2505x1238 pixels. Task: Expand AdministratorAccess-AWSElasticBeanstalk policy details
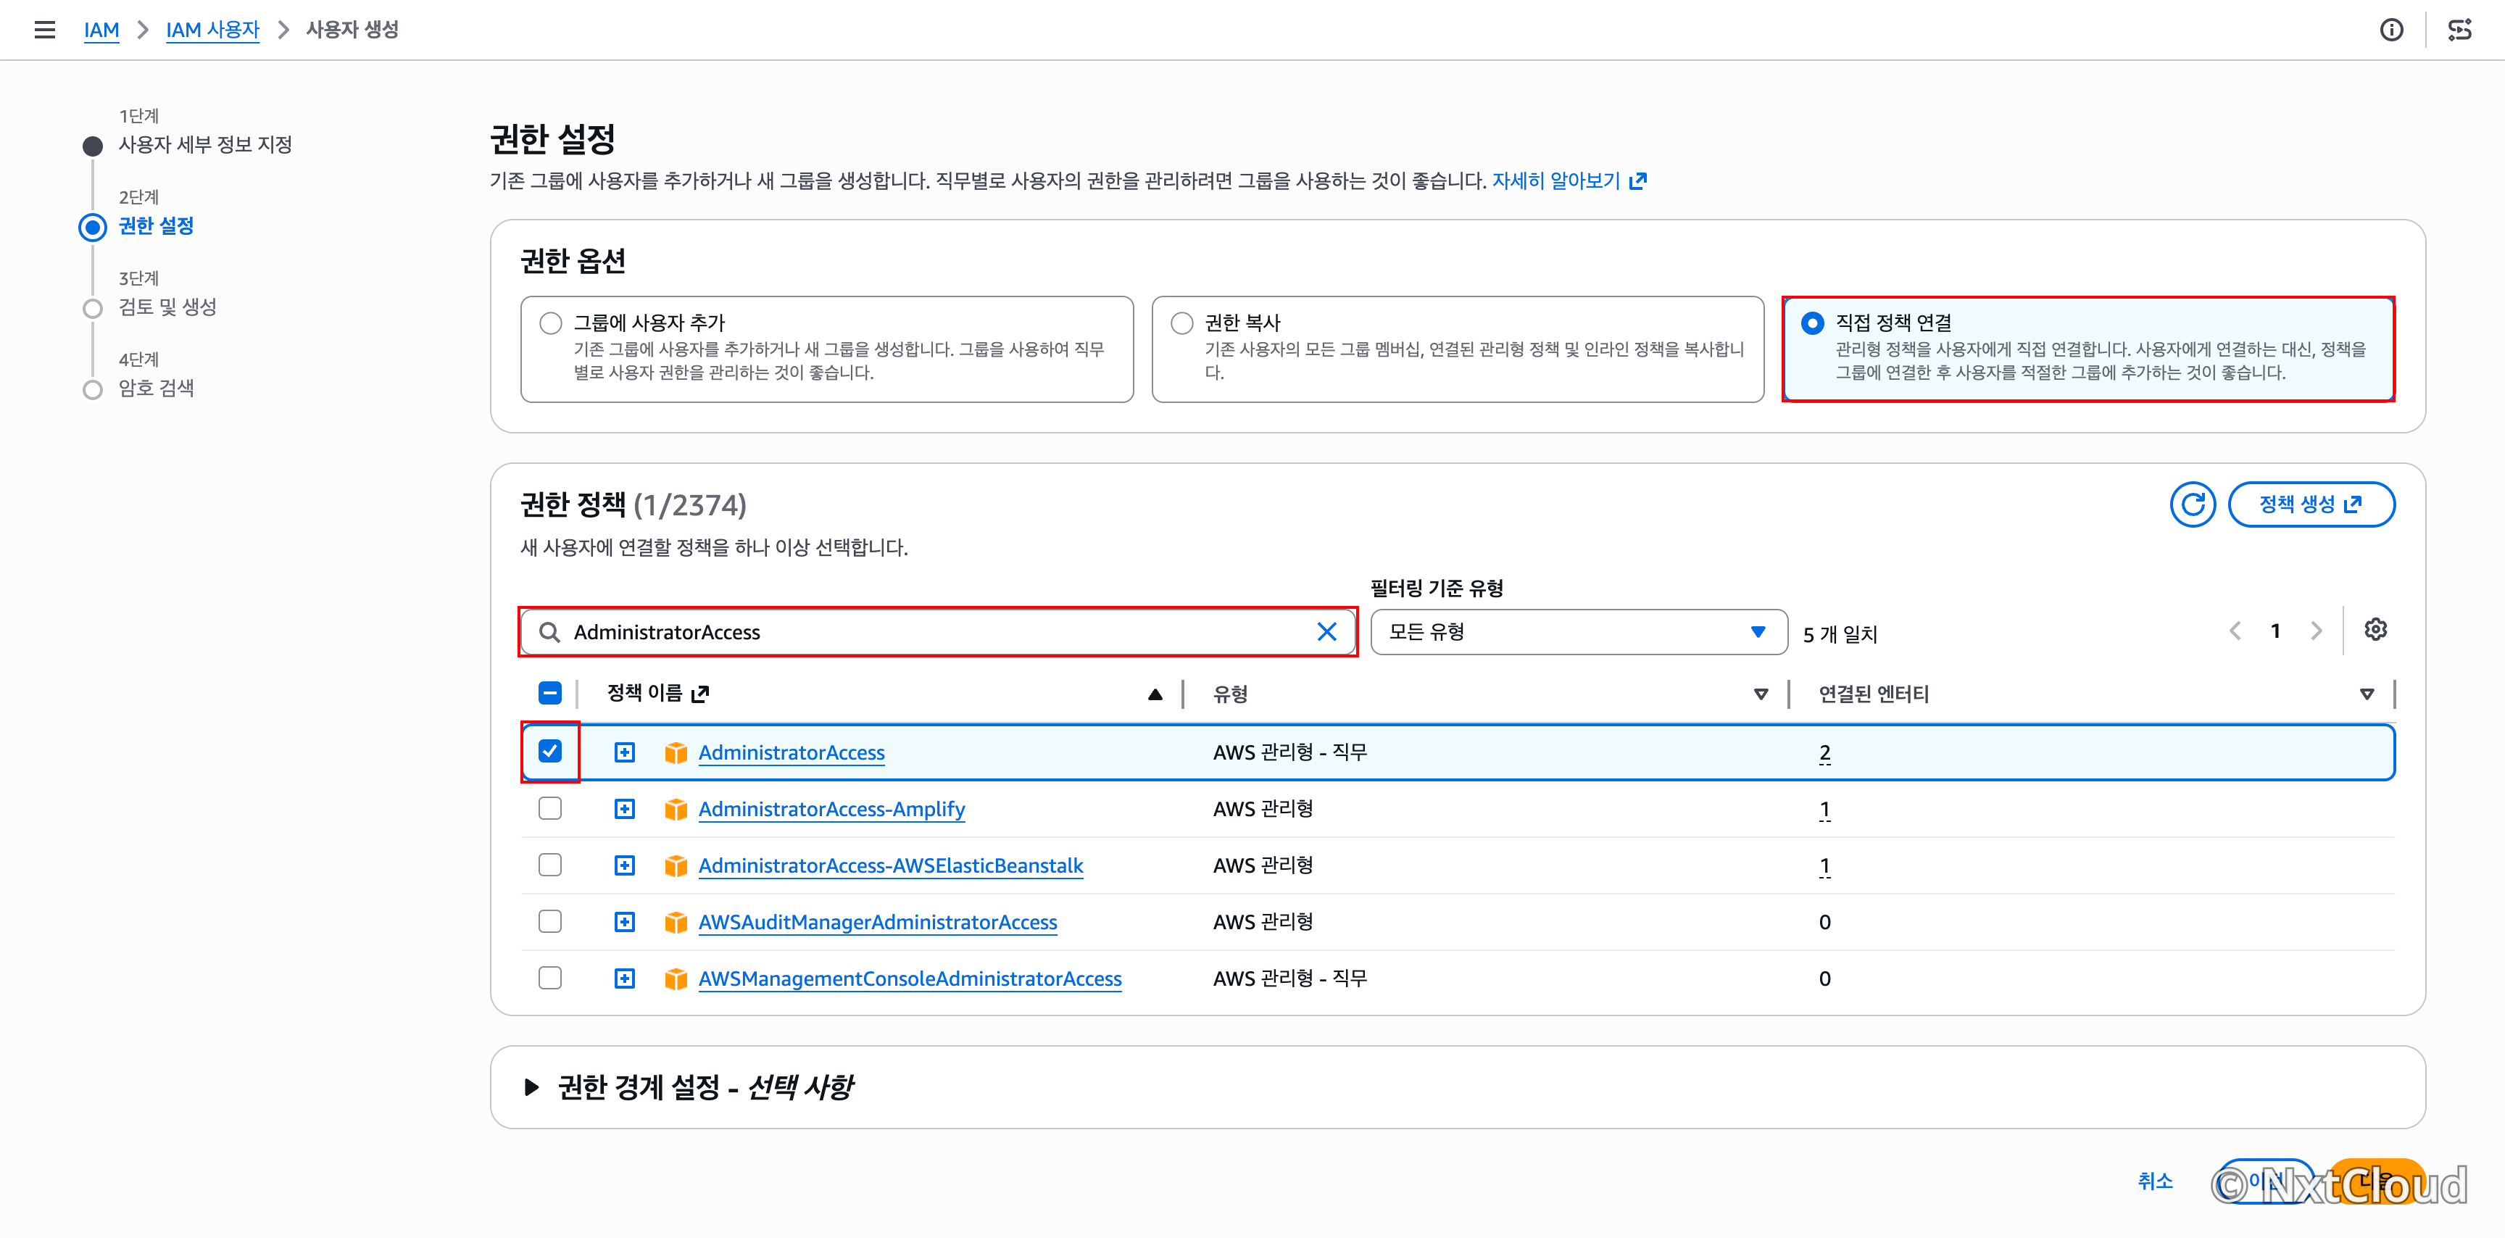pos(624,865)
